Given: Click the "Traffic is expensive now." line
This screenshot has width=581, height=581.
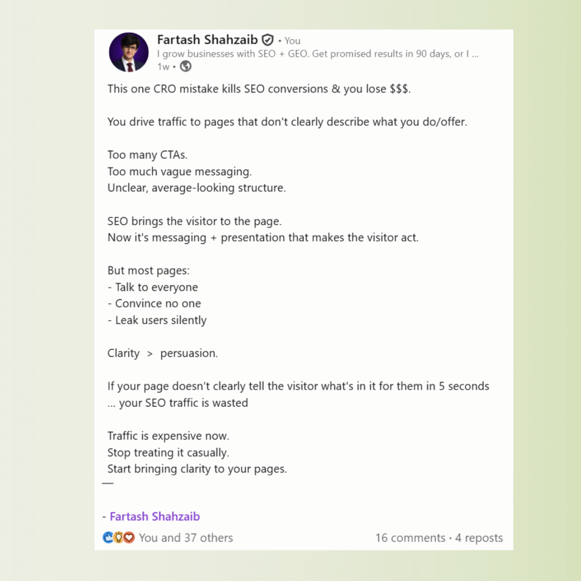Looking at the screenshot, I should point(169,436).
